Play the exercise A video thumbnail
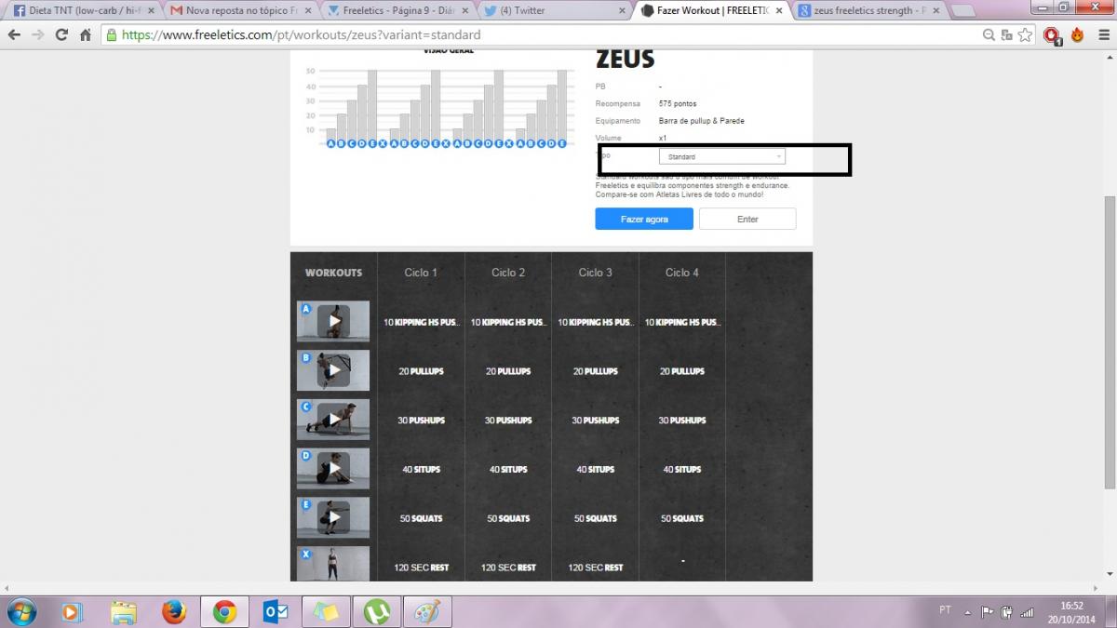Viewport: 1117px width, 628px height. [x=333, y=321]
